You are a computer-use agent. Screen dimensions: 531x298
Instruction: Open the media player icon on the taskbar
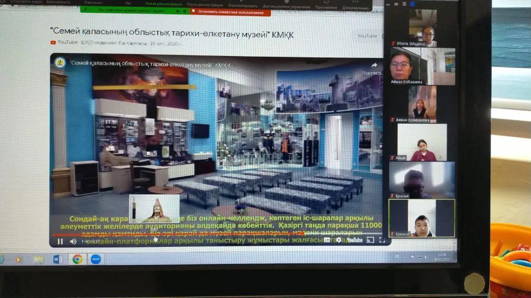(x=18, y=259)
